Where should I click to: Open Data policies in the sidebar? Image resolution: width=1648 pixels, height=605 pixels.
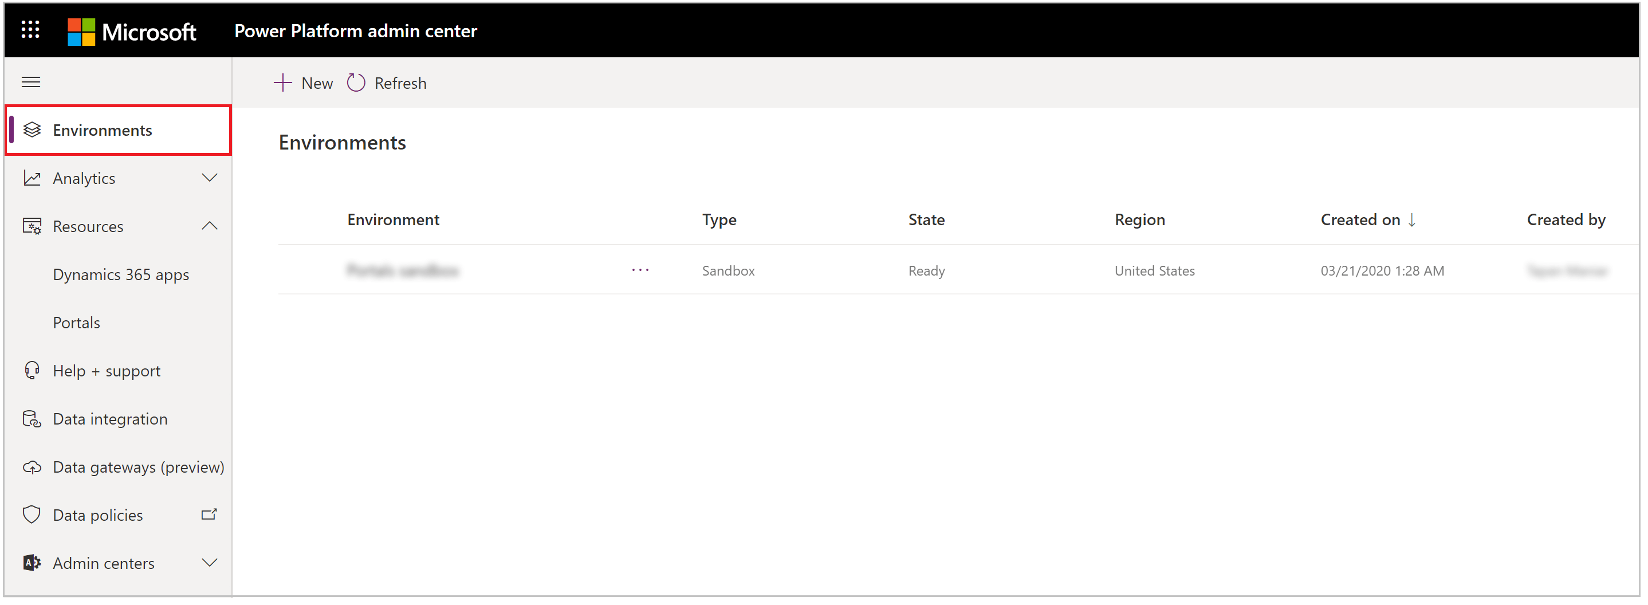pos(98,516)
